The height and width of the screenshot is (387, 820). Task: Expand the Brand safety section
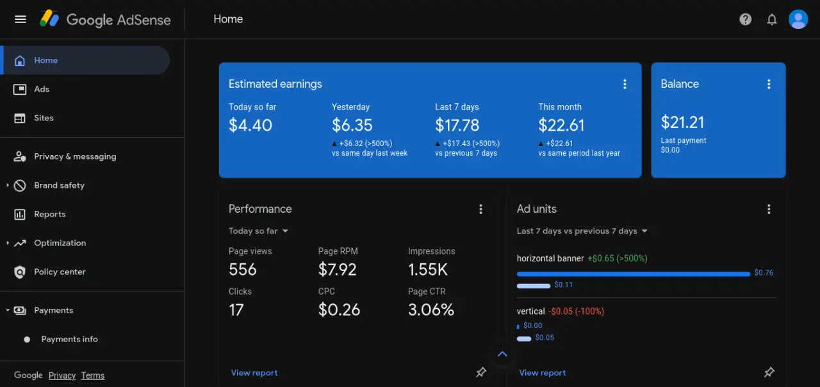(8, 185)
